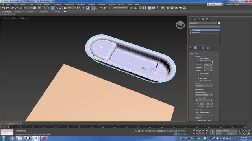Open the File menu

point(3,4)
